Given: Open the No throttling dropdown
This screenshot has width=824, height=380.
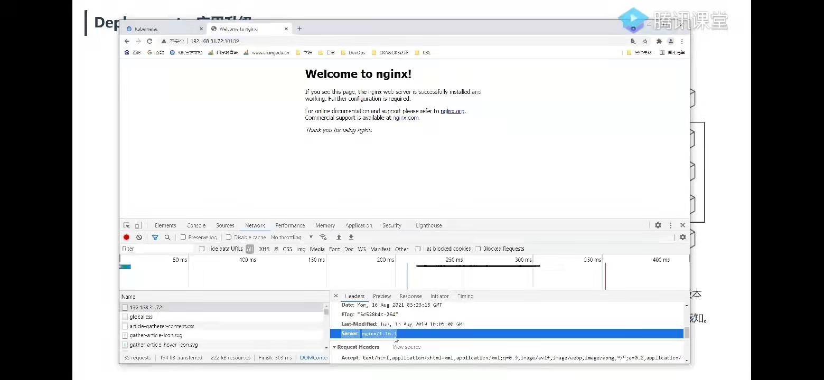Looking at the screenshot, I should (x=292, y=237).
